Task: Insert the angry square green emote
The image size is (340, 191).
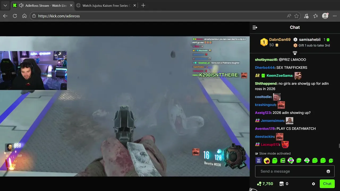Action: (283, 160)
